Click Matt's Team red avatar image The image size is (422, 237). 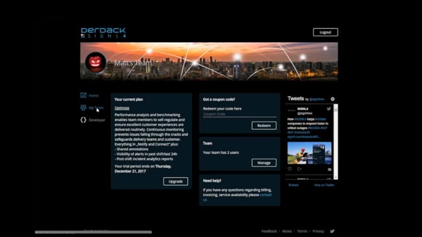point(96,63)
